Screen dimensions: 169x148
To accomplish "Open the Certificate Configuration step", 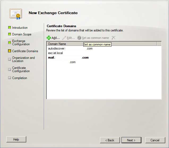I will tap(21, 69).
